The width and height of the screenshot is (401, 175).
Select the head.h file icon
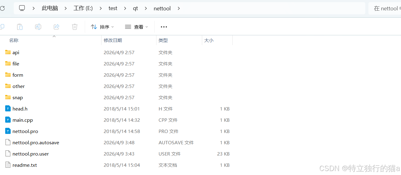pyautogui.click(x=8, y=108)
